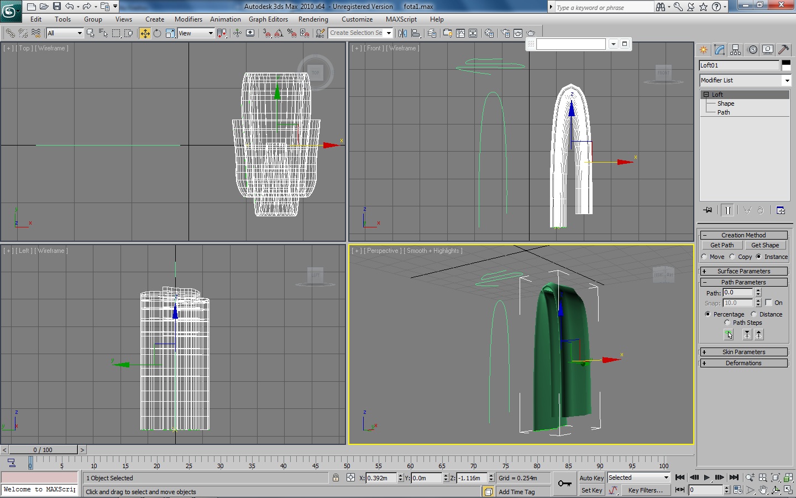Screen dimensions: 796x498
Task: Select the Instance radio button
Action: coord(758,257)
